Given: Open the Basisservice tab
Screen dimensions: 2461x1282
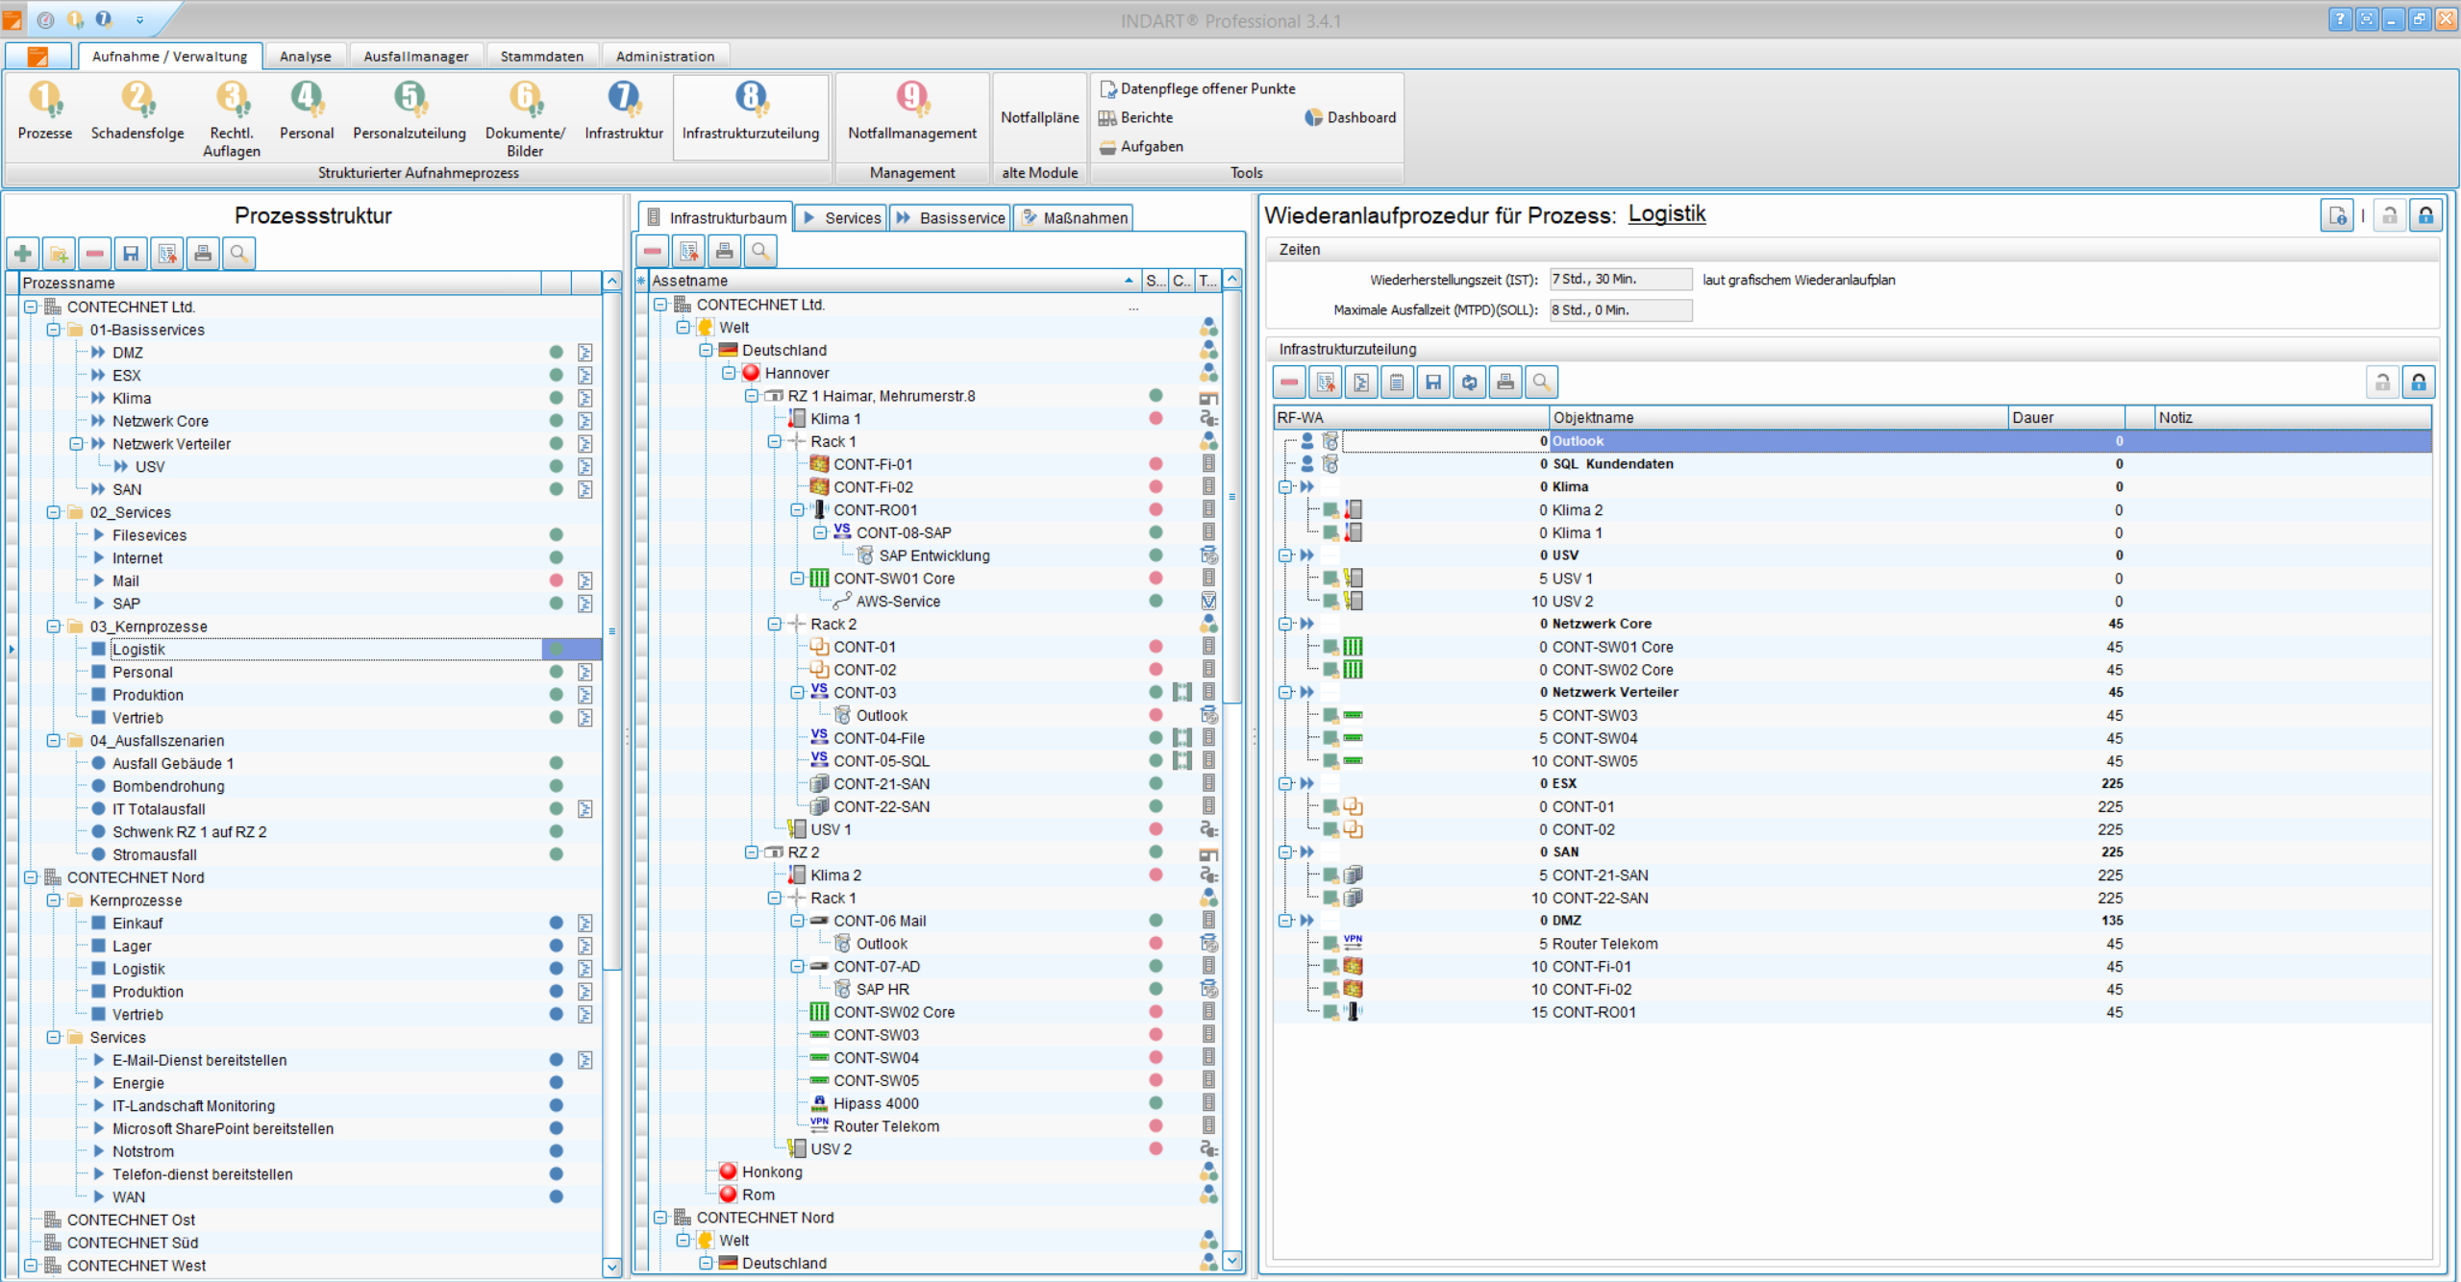Looking at the screenshot, I should pyautogui.click(x=950, y=218).
